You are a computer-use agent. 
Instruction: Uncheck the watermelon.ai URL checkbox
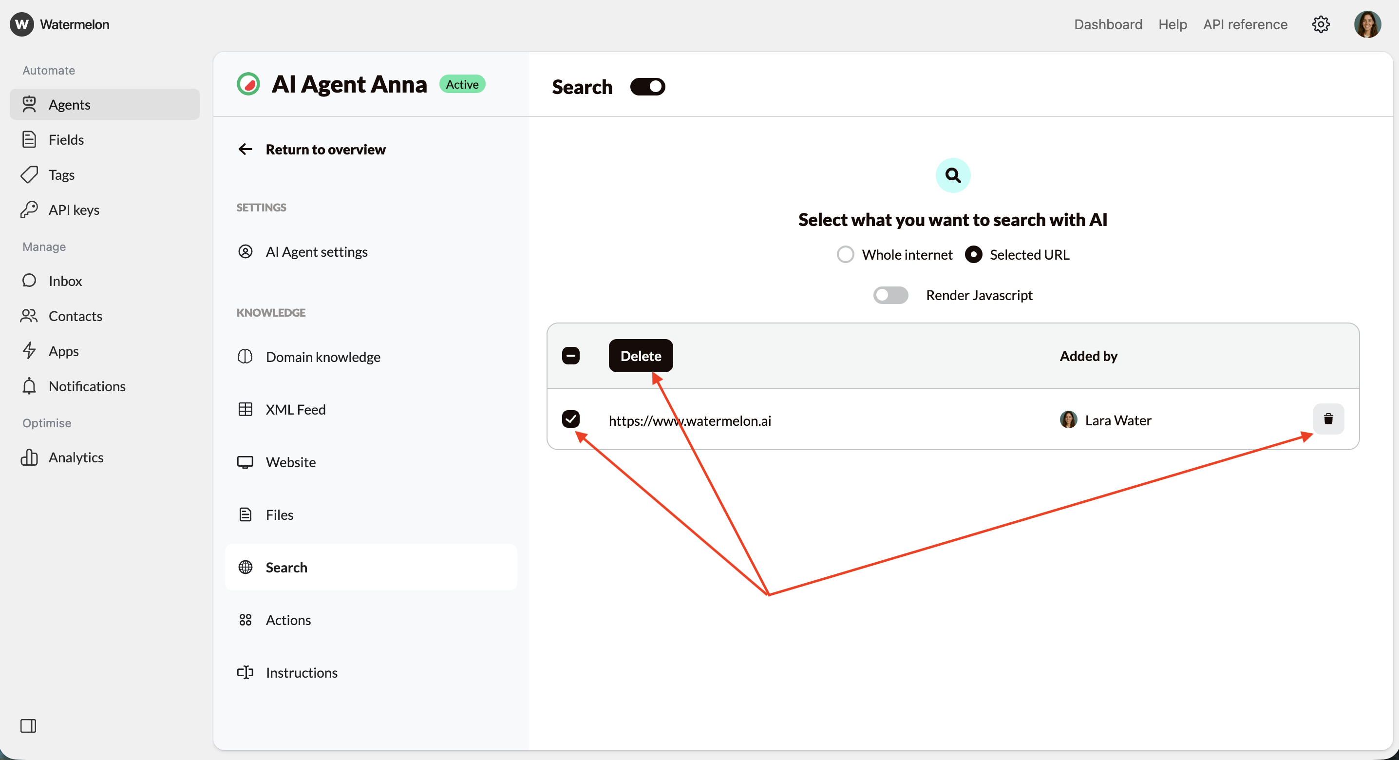[x=571, y=419]
